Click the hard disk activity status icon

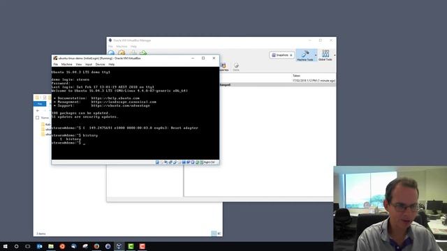(157, 162)
